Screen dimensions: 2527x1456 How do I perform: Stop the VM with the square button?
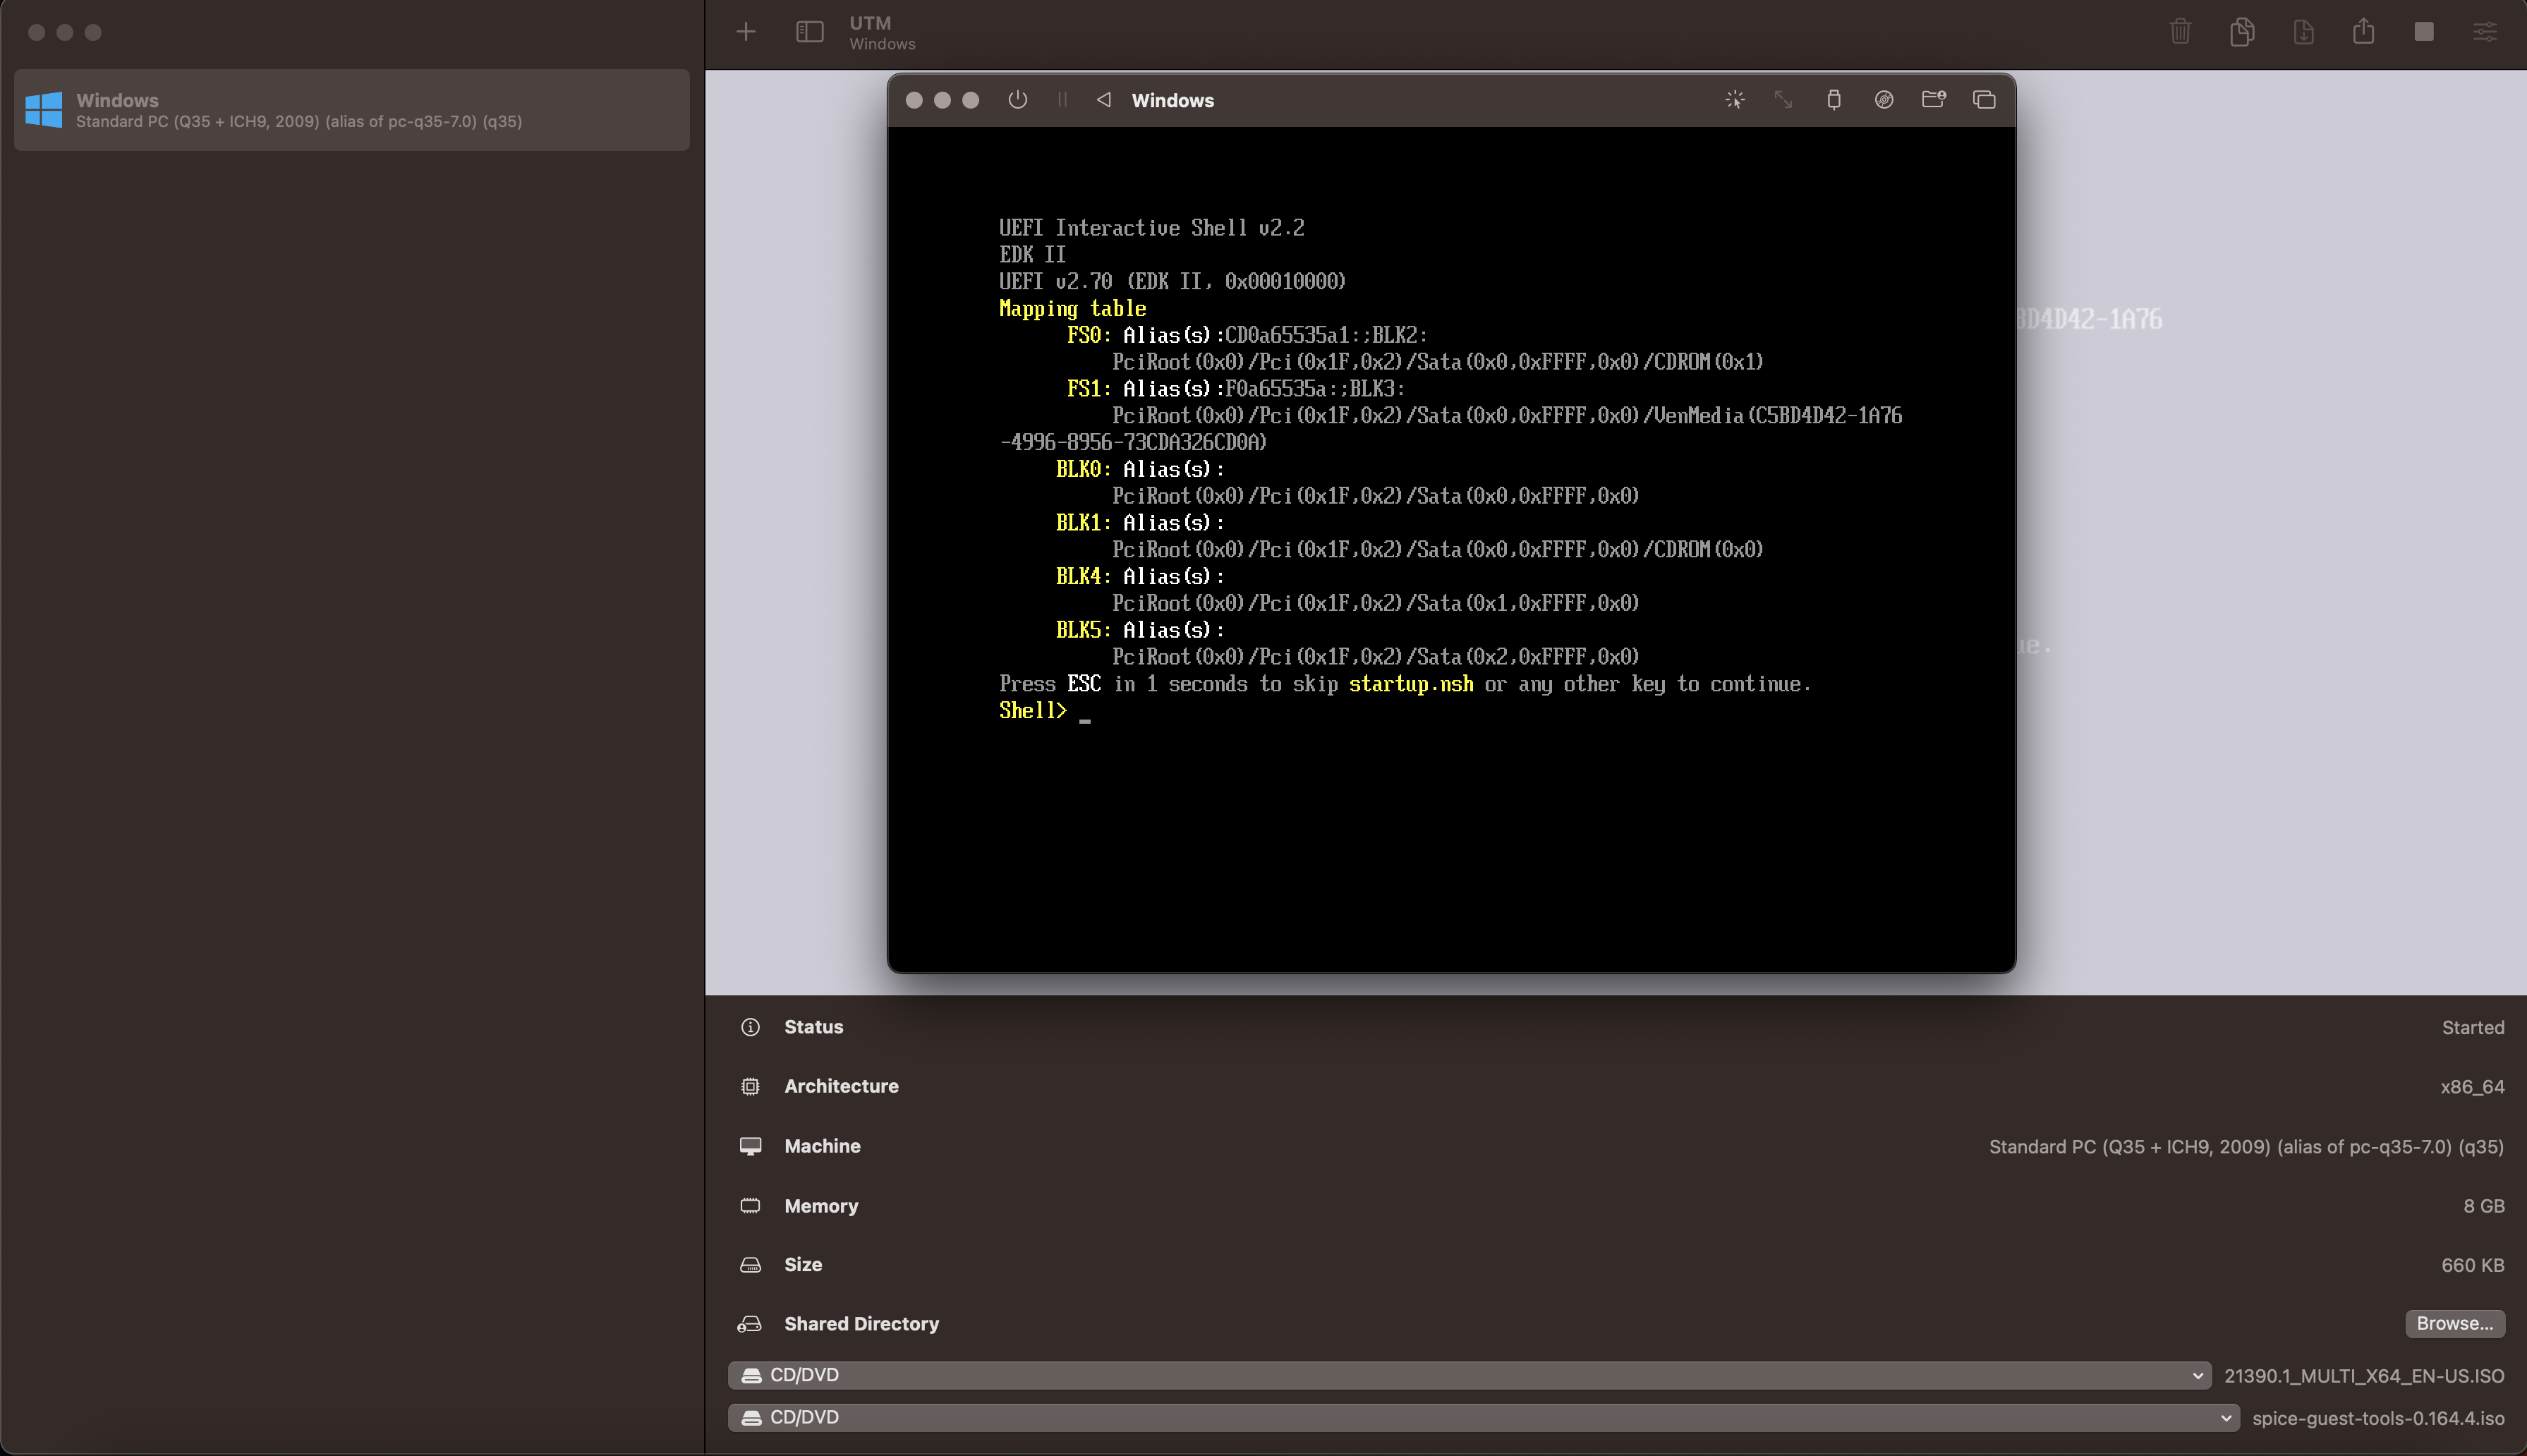[2424, 32]
